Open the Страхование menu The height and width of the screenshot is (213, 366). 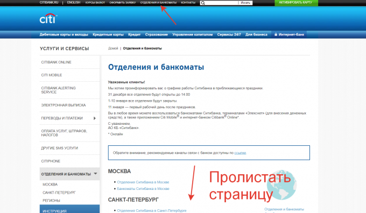click(x=157, y=34)
